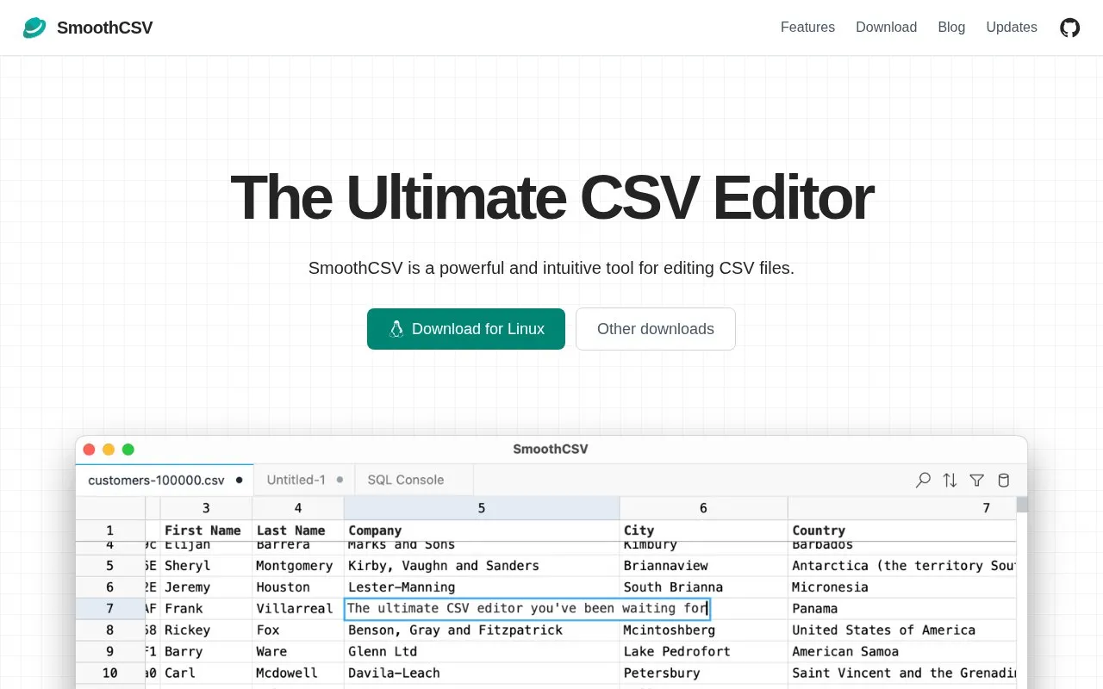Open the filter funnel icon in the app toolbar
The image size is (1103, 689).
(976, 480)
